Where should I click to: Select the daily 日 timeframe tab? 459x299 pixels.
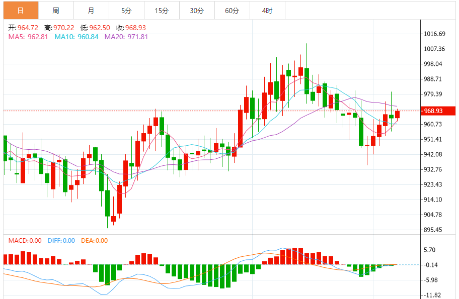21,11
